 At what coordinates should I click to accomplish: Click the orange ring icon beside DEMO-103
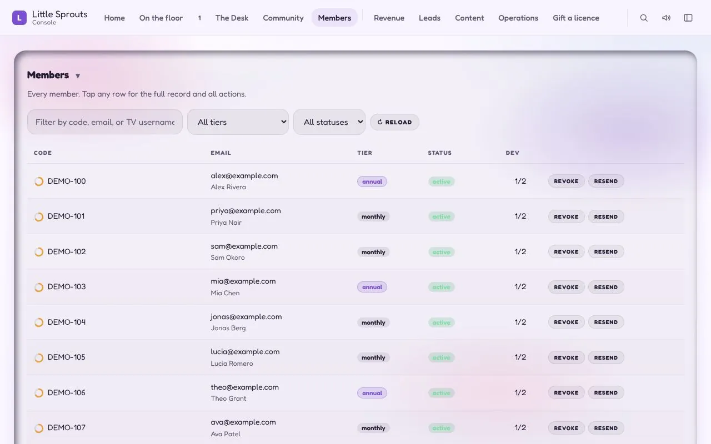point(39,287)
